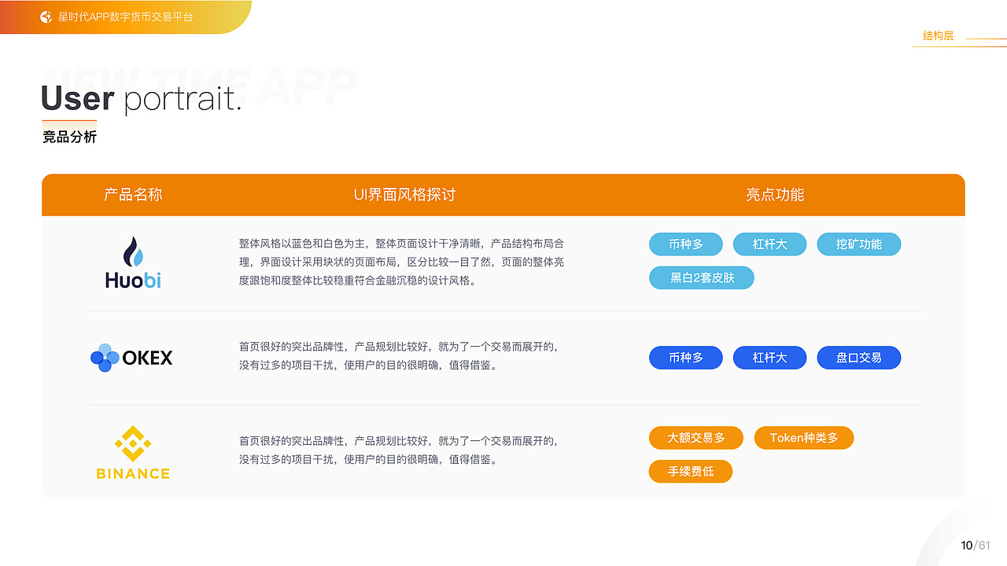Viewport: 1007px width, 566px height.
Task: Click the Binance row description paragraph
Action: (398, 450)
